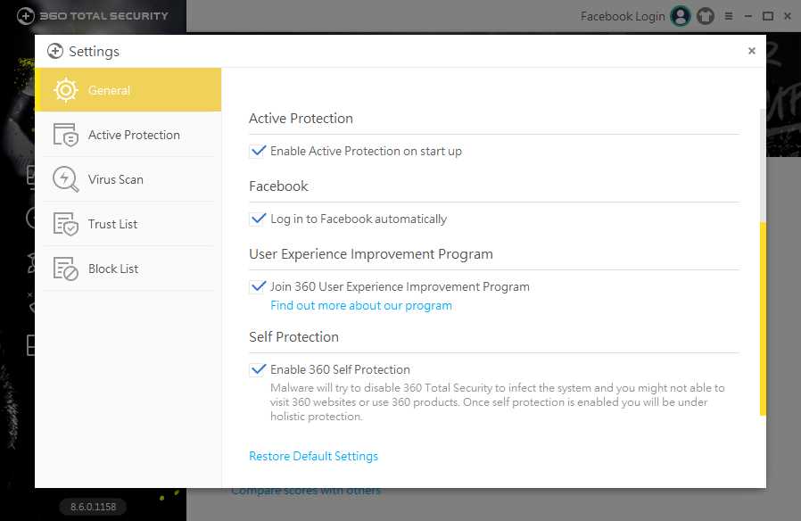This screenshot has width=801, height=521.
Task: Uncheck Enable 360 Self Protection
Action: pos(258,370)
